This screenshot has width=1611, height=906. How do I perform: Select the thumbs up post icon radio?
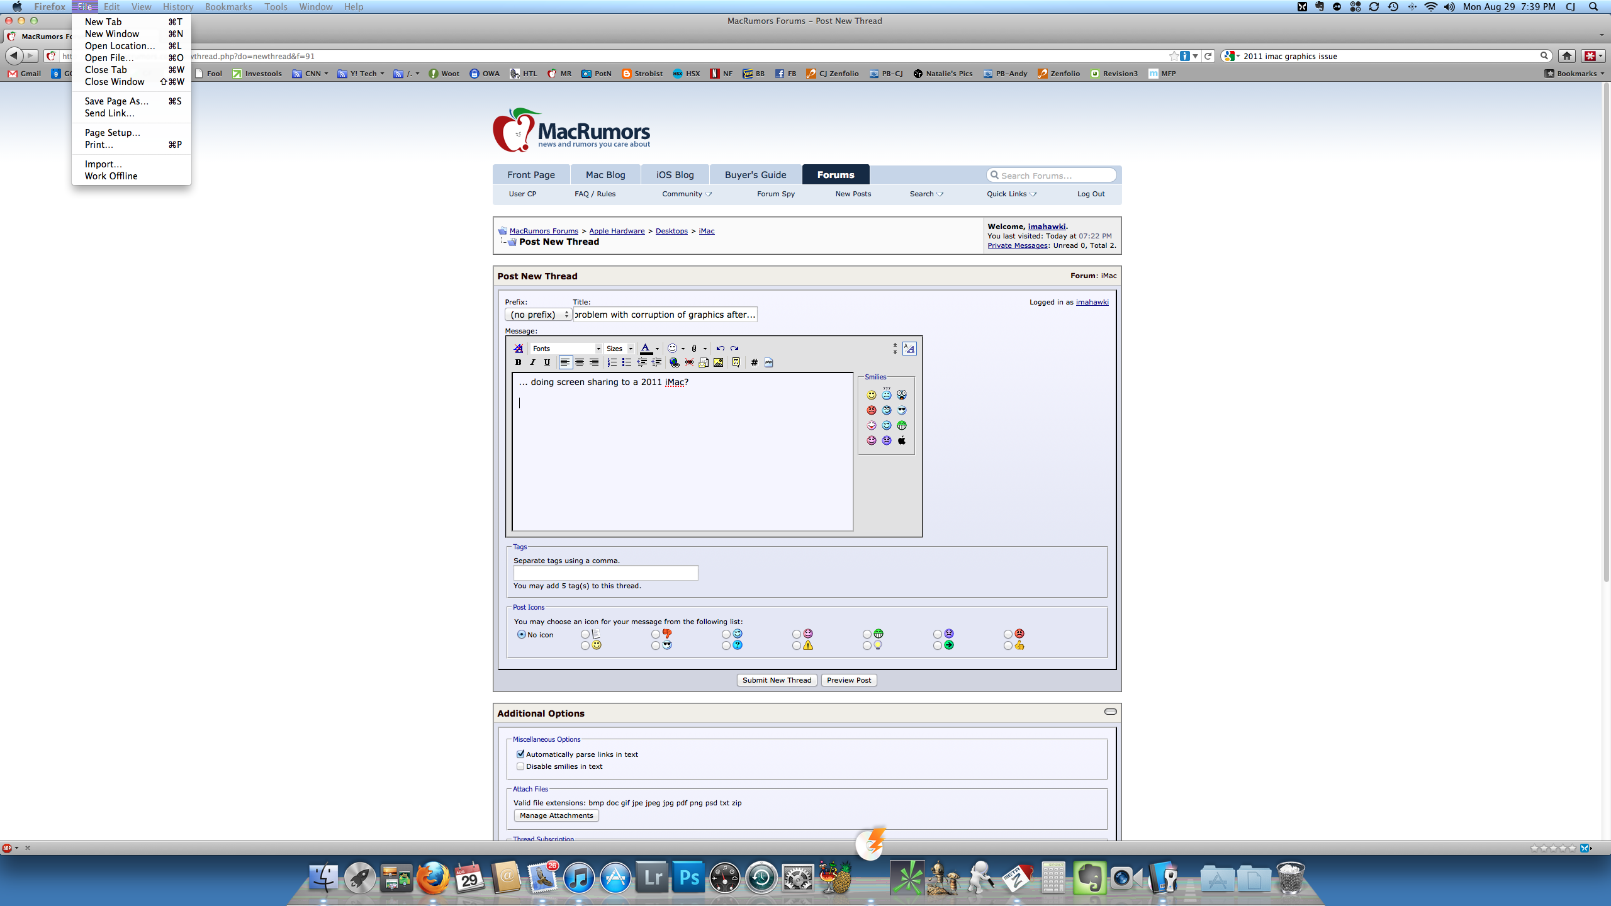[1008, 646]
